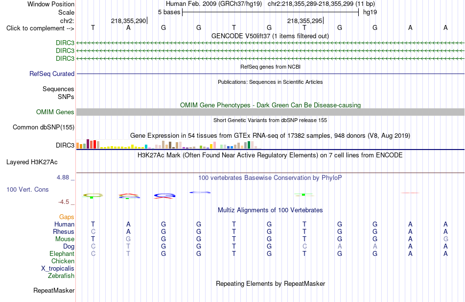Image resolution: width=465 pixels, height=302 pixels.
Task: Click the 'OMIM Genes' track label
Action: coord(55,112)
